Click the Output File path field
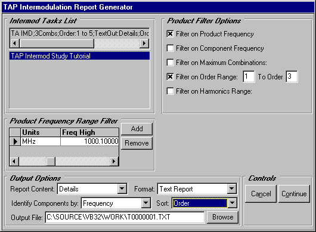The height and width of the screenshot is (232, 316). 125,217
